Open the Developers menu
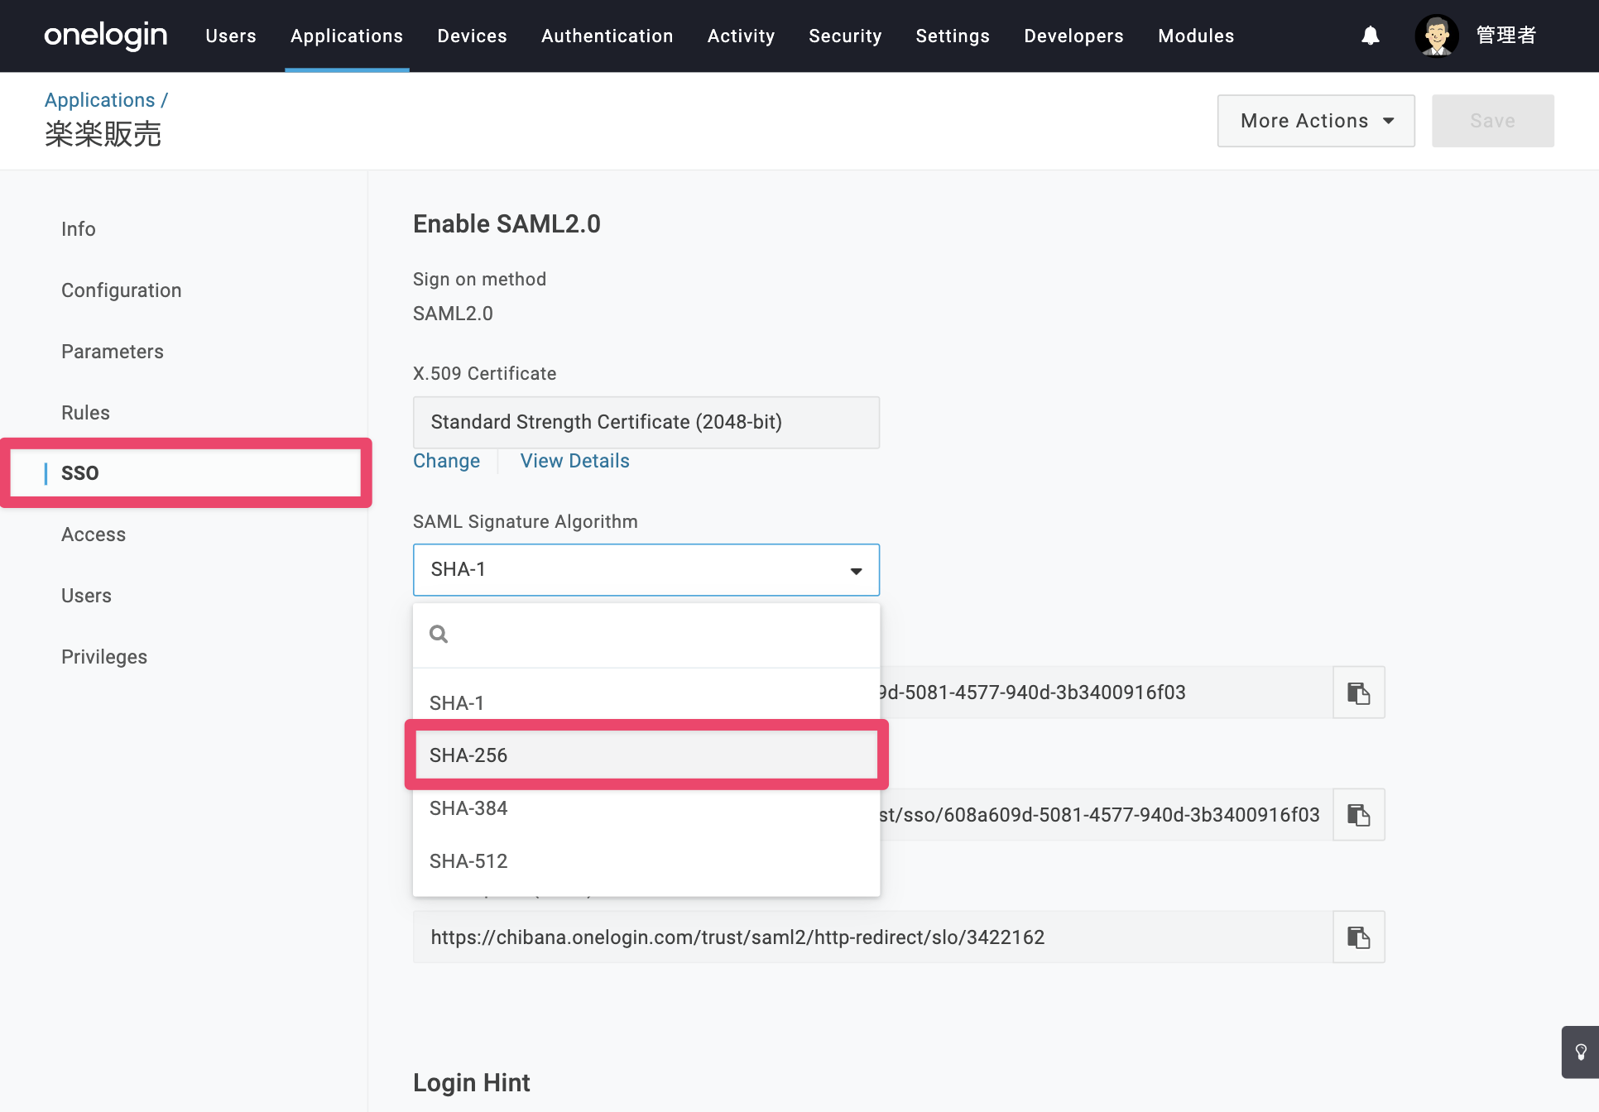 pyautogui.click(x=1073, y=36)
